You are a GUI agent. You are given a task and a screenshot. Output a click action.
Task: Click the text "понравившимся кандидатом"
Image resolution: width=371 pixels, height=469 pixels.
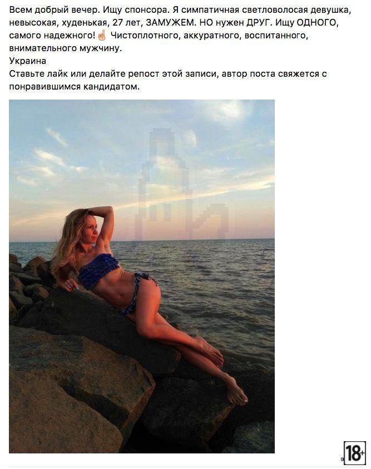[x=75, y=87]
